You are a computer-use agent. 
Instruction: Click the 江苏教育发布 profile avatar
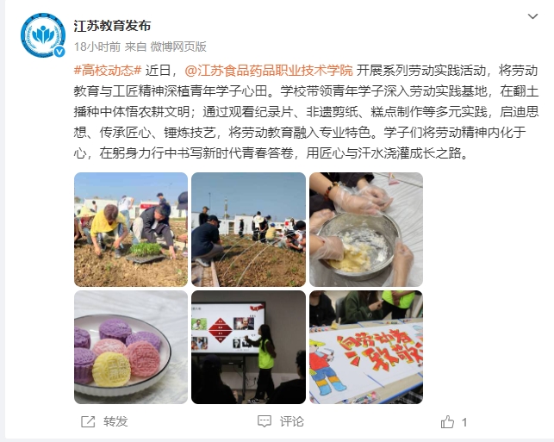pyautogui.click(x=43, y=35)
